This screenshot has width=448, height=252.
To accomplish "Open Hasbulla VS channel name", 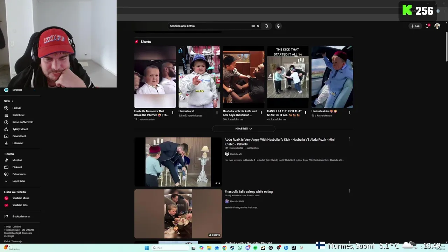I will pyautogui.click(x=236, y=154).
